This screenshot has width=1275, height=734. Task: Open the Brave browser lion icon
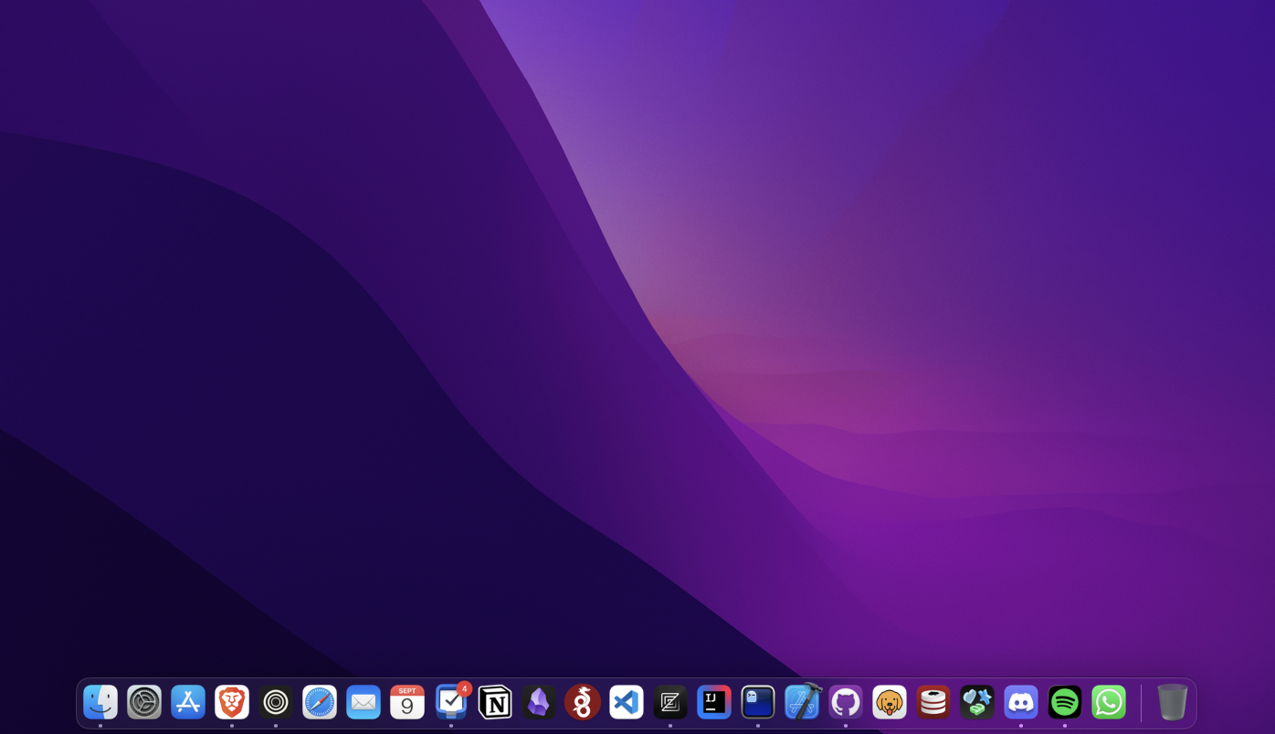pos(232,702)
